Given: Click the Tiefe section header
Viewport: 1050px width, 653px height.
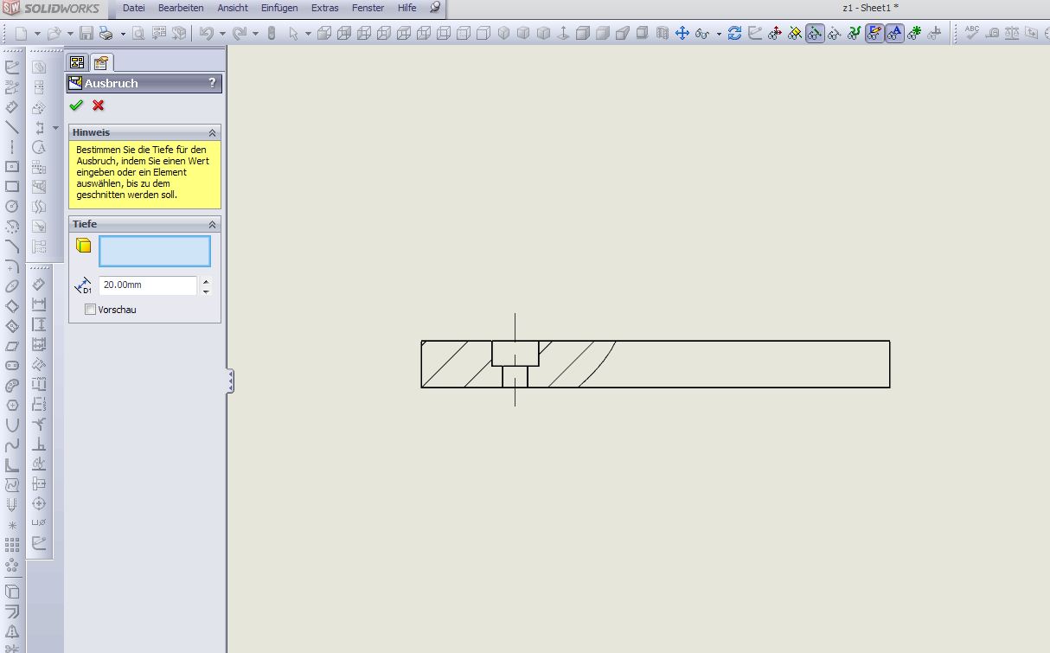Looking at the screenshot, I should [144, 224].
